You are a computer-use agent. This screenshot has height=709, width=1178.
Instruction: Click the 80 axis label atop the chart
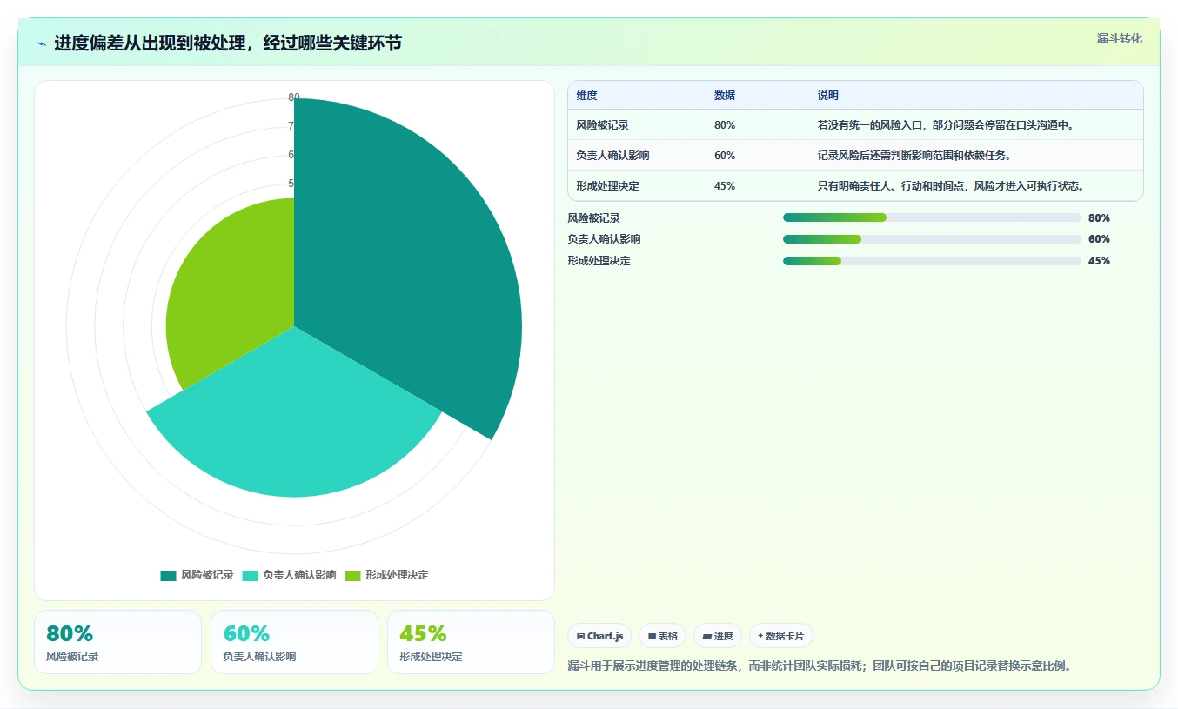(294, 97)
